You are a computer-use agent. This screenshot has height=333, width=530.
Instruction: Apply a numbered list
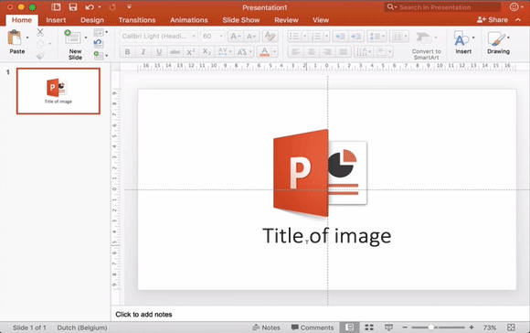click(316, 37)
